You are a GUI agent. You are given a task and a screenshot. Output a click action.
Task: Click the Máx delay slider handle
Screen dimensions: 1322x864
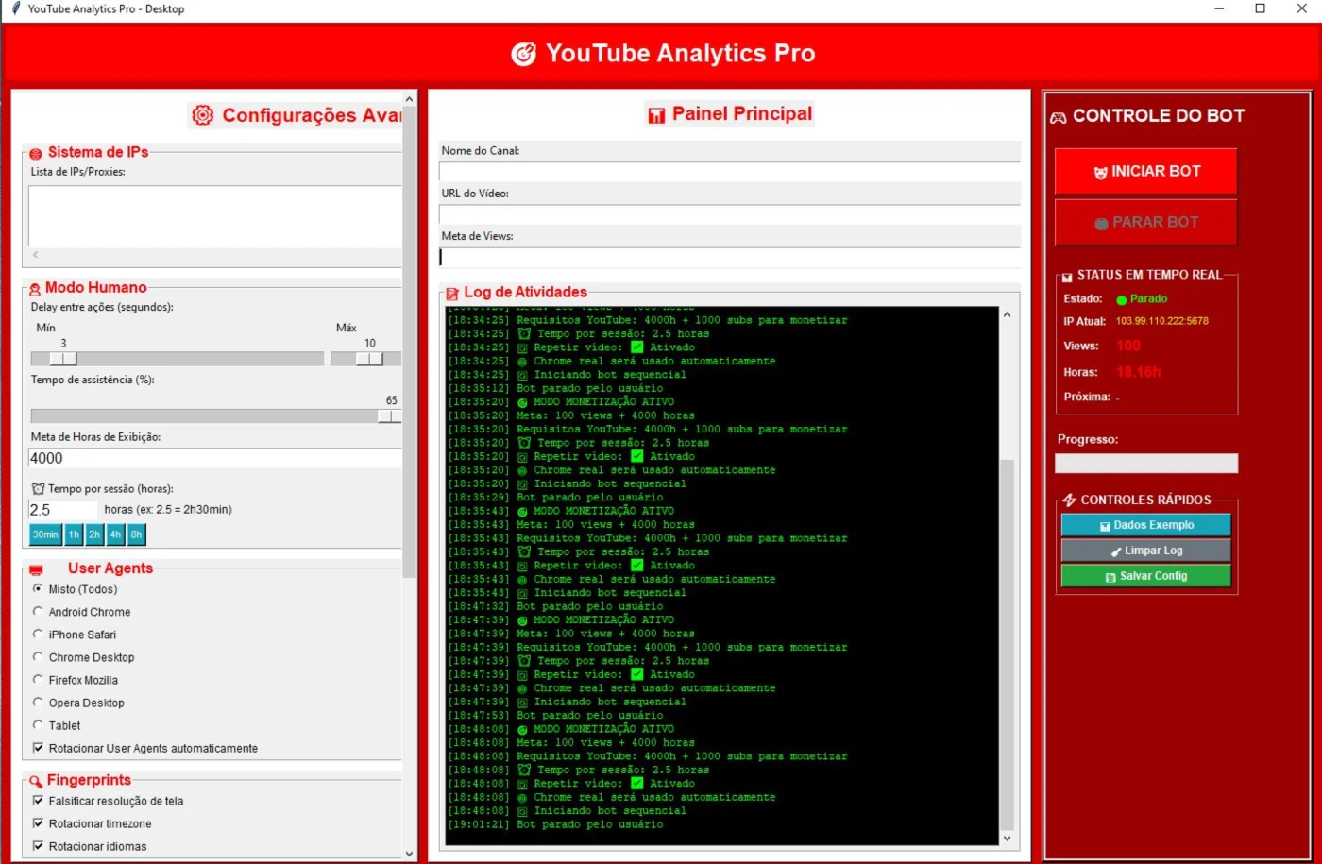coord(369,359)
